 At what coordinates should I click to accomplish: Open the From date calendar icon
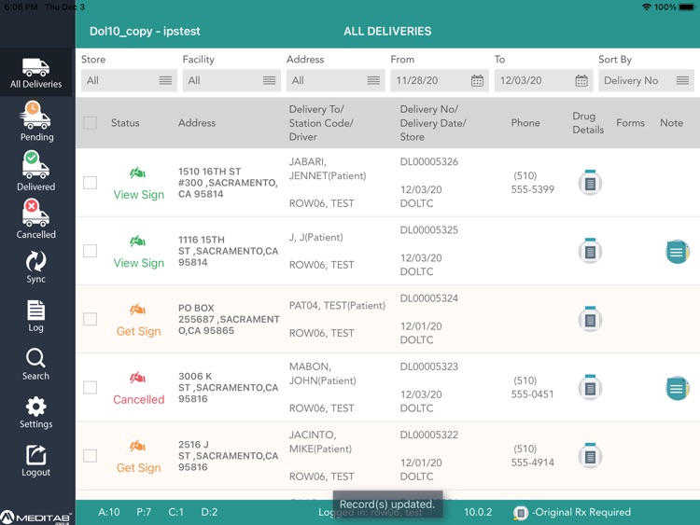pyautogui.click(x=477, y=81)
